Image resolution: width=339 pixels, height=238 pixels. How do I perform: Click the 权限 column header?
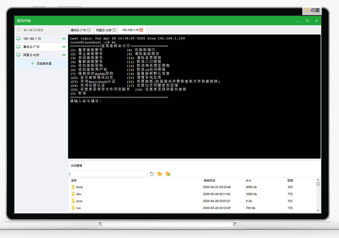290,180
